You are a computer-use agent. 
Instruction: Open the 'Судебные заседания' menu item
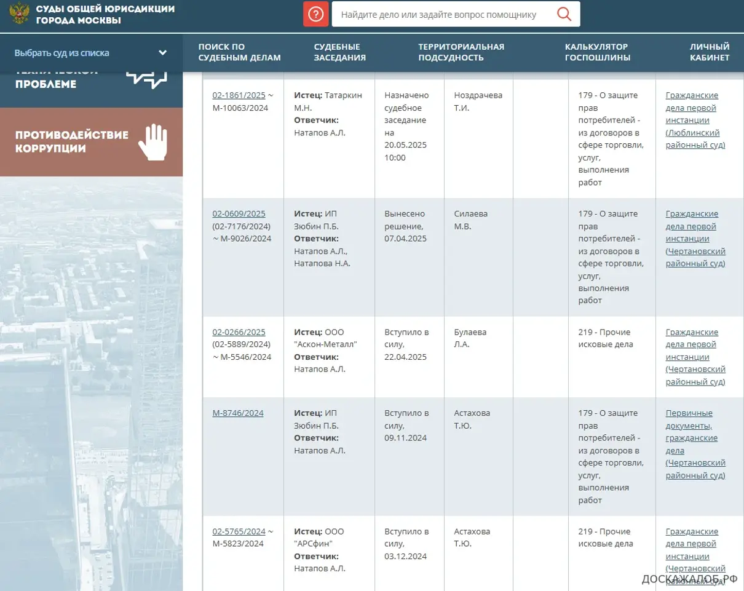tap(339, 52)
